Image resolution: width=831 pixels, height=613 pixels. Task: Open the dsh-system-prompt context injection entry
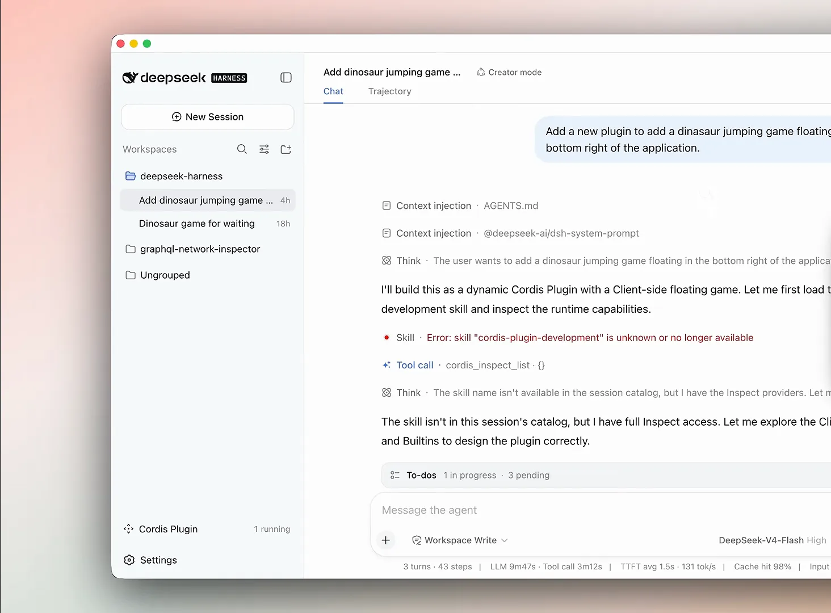(511, 233)
